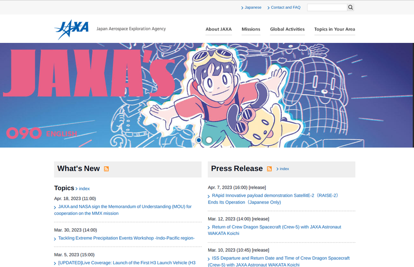Select the first carousel slide dot
This screenshot has height=267, width=414.
pos(199,140)
